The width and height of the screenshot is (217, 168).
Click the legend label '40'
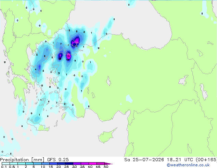coord(90,167)
